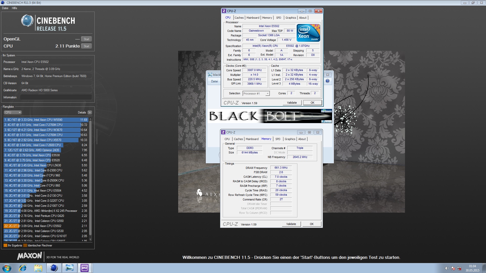Switch to Caches tab in upper CPU-Z

pos(239,18)
